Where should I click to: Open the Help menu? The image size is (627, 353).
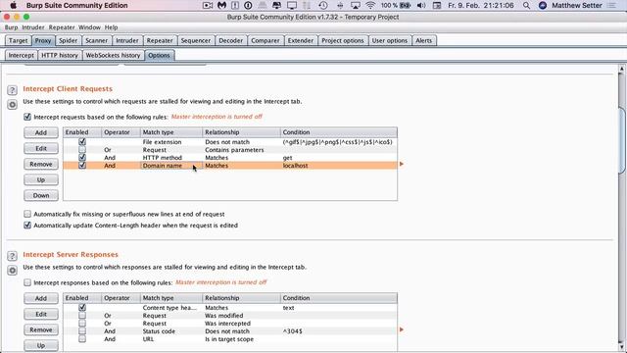click(111, 27)
